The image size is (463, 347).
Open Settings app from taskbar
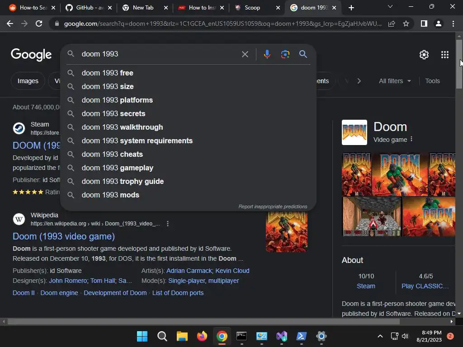pos(321,336)
